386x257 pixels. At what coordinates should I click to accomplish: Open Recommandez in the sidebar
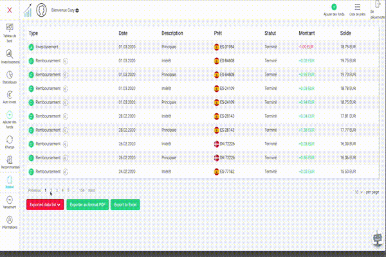coord(9,159)
